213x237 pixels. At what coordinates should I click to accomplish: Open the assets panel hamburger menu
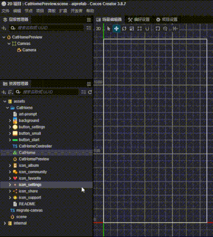click(89, 84)
